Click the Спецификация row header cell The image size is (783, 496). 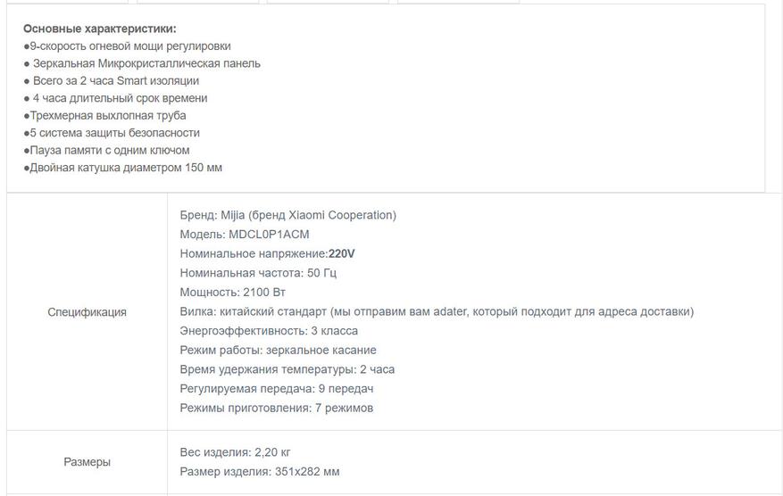click(x=87, y=312)
